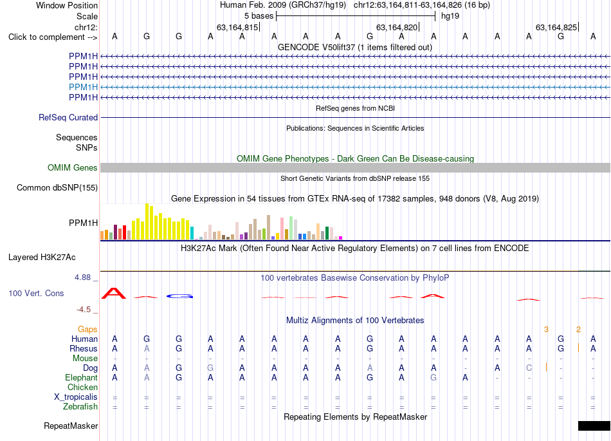This screenshot has width=611, height=441.
Task: Select the "Elephant" species label
Action: click(81, 377)
